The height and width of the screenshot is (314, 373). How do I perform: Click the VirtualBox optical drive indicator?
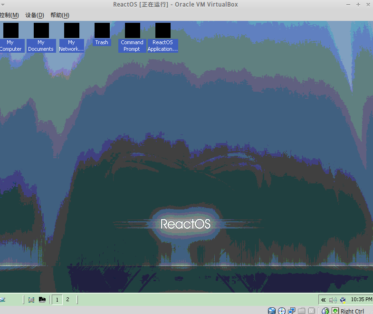click(282, 311)
